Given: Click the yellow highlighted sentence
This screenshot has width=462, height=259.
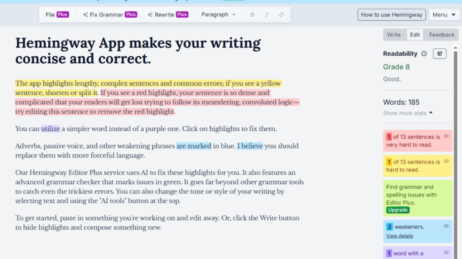Looking at the screenshot, I should coord(148,88).
